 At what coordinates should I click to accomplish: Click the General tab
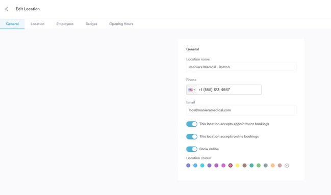(12, 24)
